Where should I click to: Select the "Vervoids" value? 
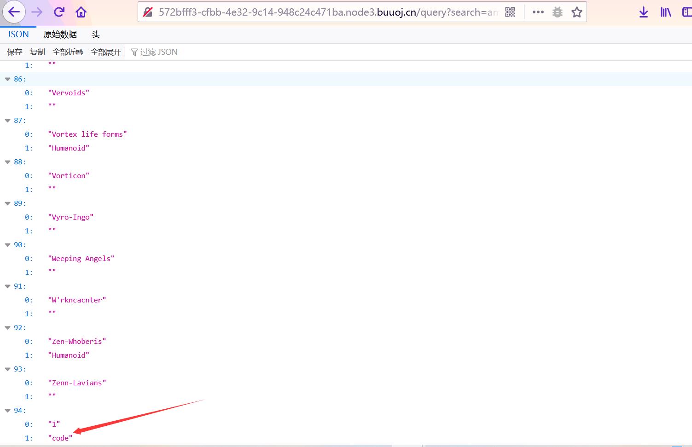coord(69,93)
